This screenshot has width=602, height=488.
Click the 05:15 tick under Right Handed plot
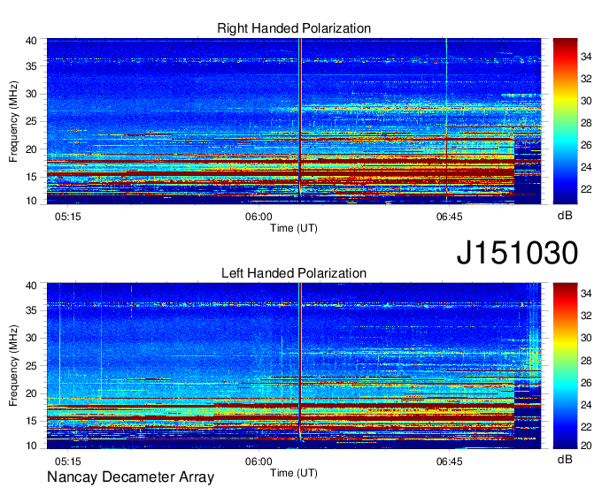68,217
